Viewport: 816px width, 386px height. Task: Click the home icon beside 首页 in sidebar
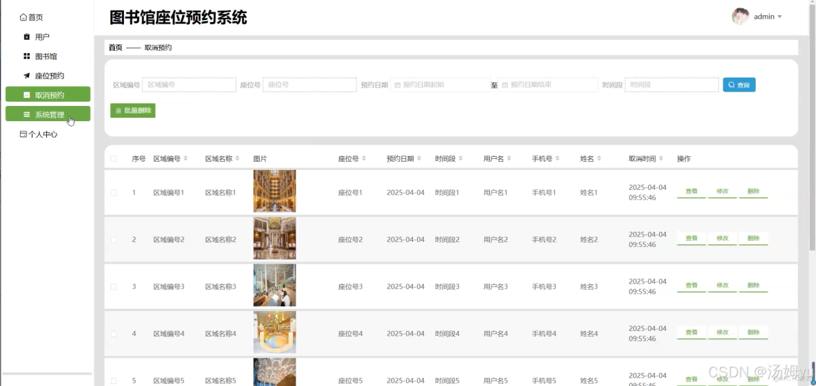click(23, 17)
